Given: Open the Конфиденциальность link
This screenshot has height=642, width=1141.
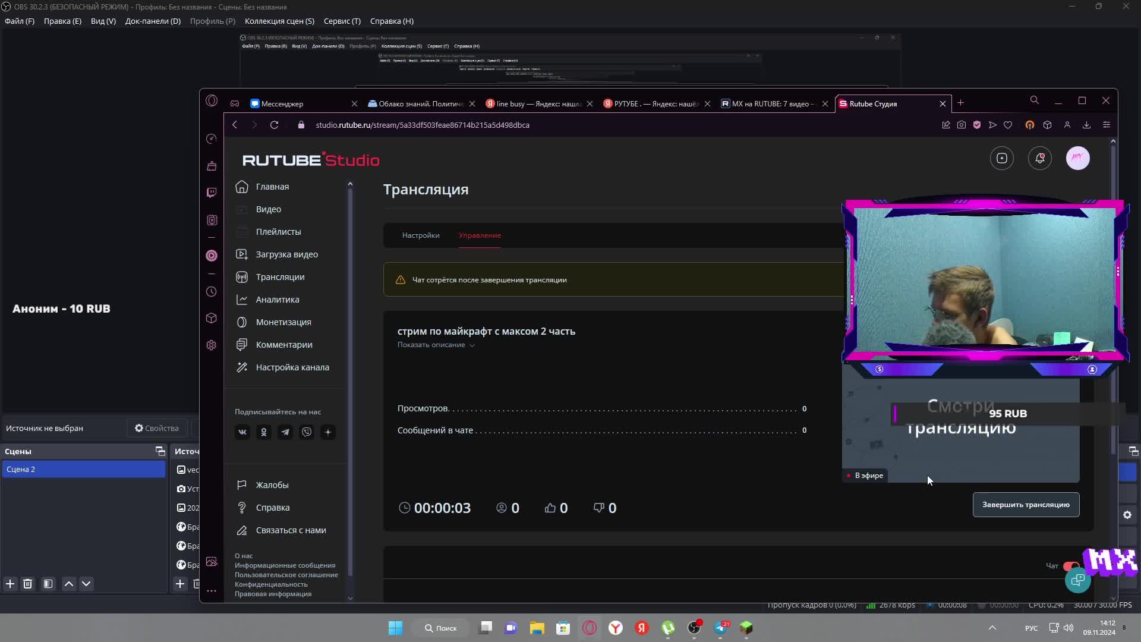Looking at the screenshot, I should point(271,584).
